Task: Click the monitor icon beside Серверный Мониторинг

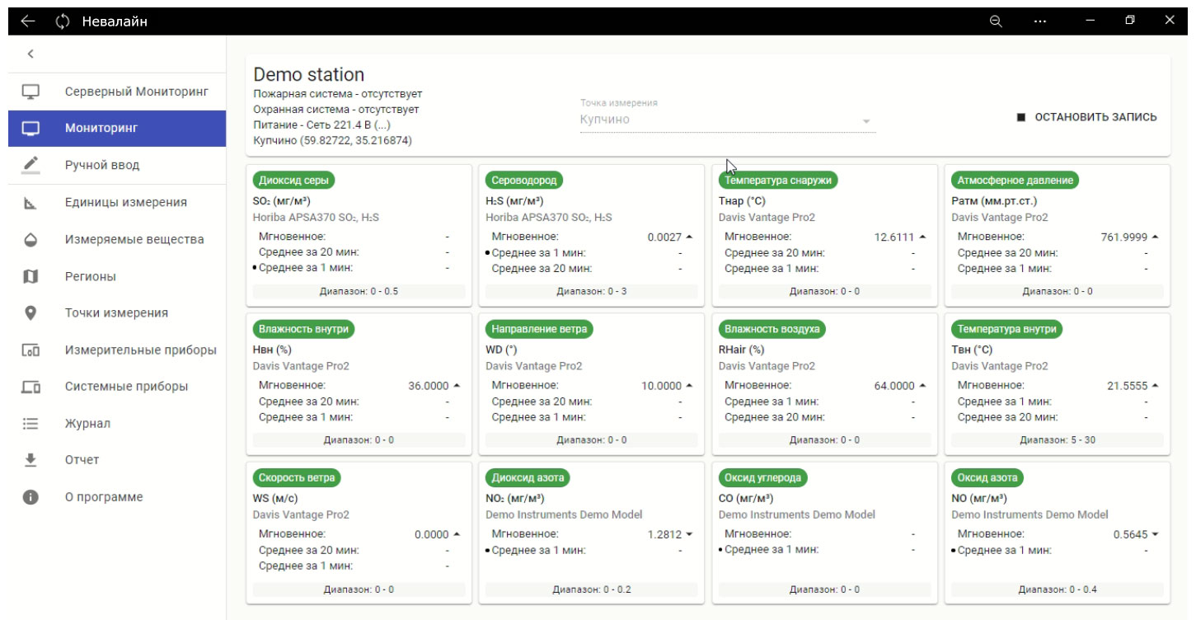Action: pos(30,92)
